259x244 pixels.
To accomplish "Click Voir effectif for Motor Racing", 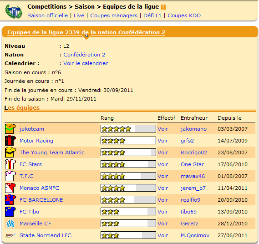I will pyautogui.click(x=163, y=141).
